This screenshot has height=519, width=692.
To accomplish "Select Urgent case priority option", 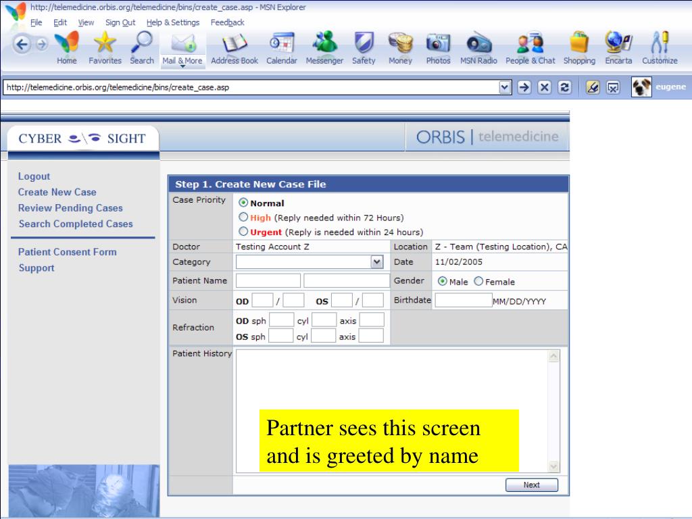I will click(x=244, y=232).
